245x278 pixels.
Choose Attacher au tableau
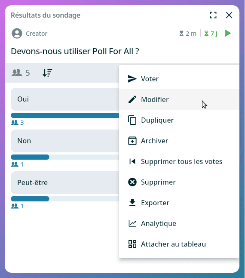pyautogui.click(x=179, y=244)
